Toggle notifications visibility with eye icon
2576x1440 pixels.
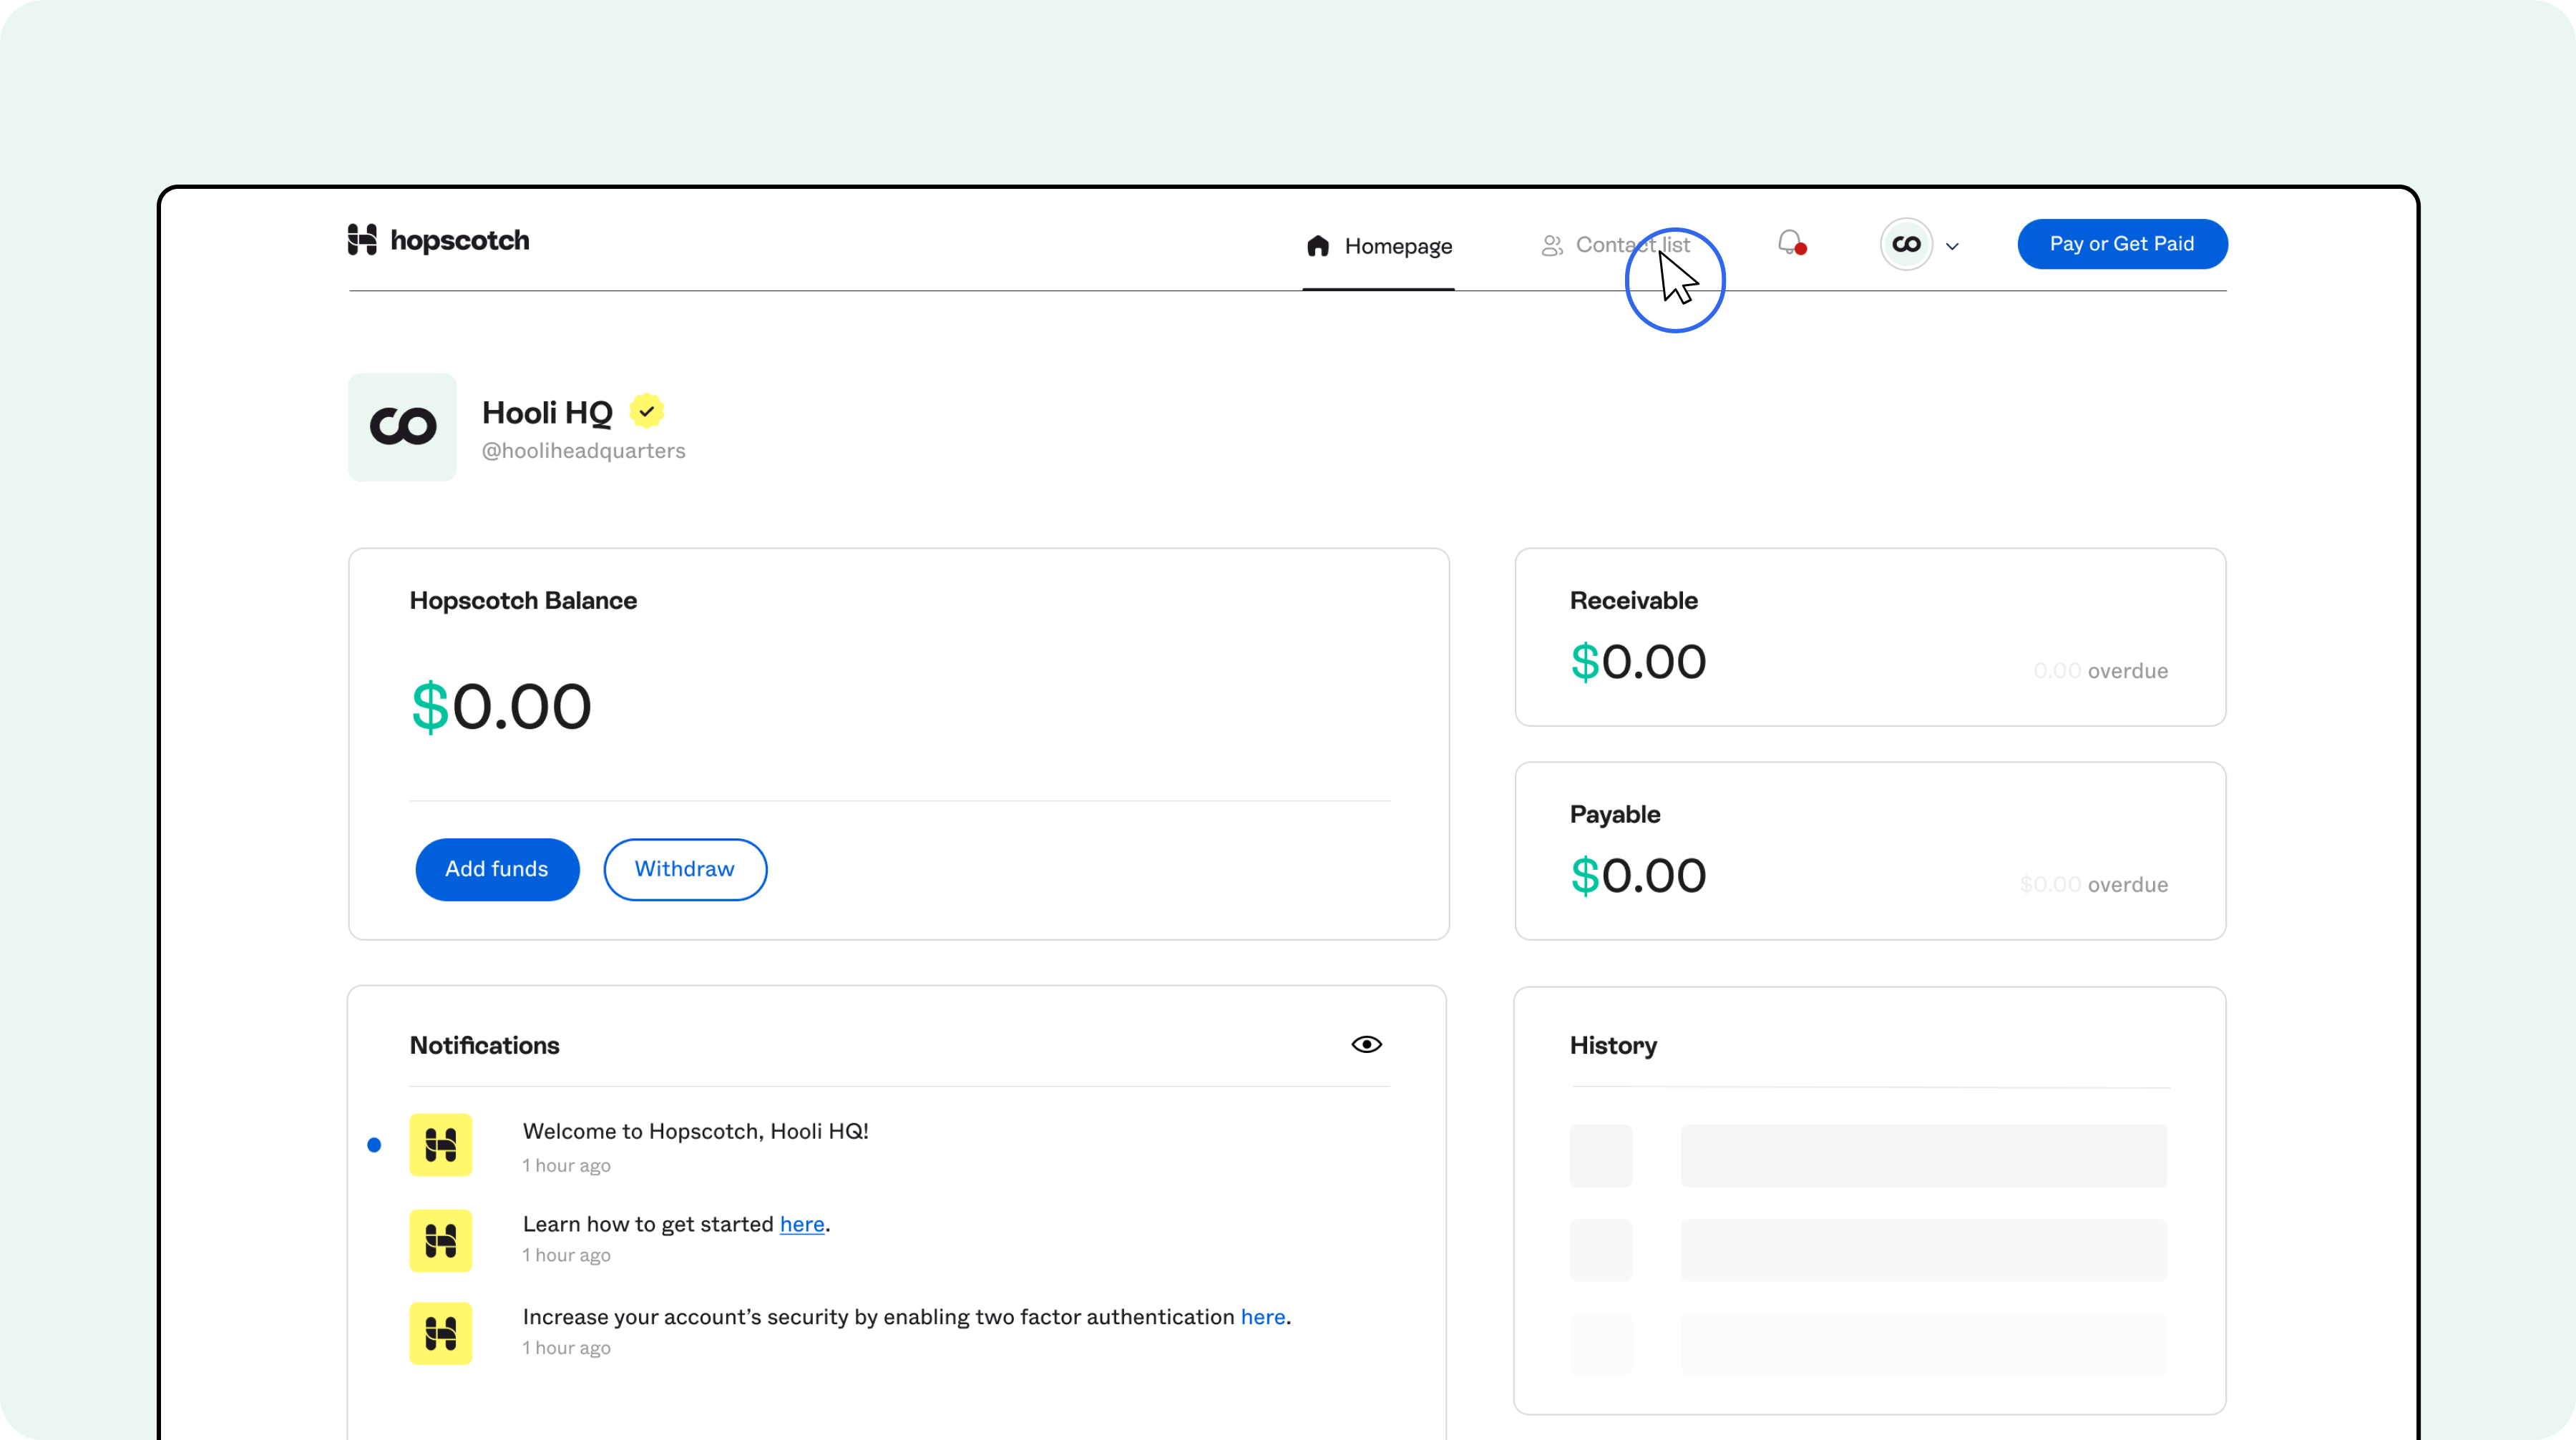pos(1366,1044)
